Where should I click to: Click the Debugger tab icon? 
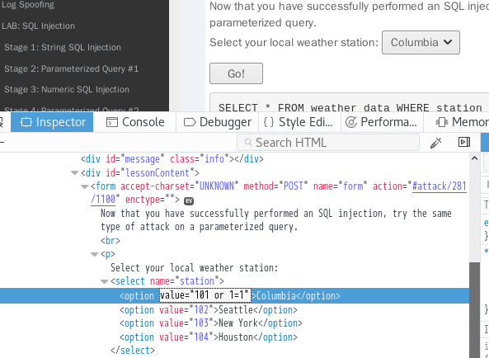pyautogui.click(x=190, y=122)
